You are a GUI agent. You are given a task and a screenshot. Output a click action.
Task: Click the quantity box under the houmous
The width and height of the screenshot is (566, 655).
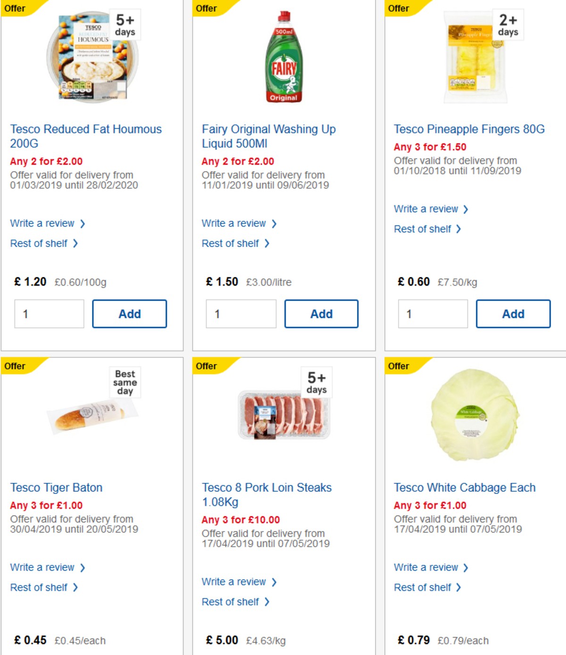click(x=49, y=313)
